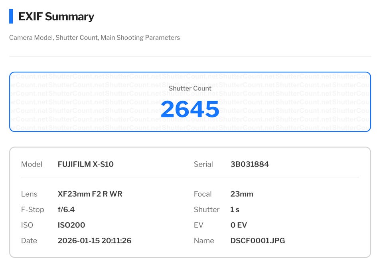Click the aperture value f/6.4

(66, 209)
